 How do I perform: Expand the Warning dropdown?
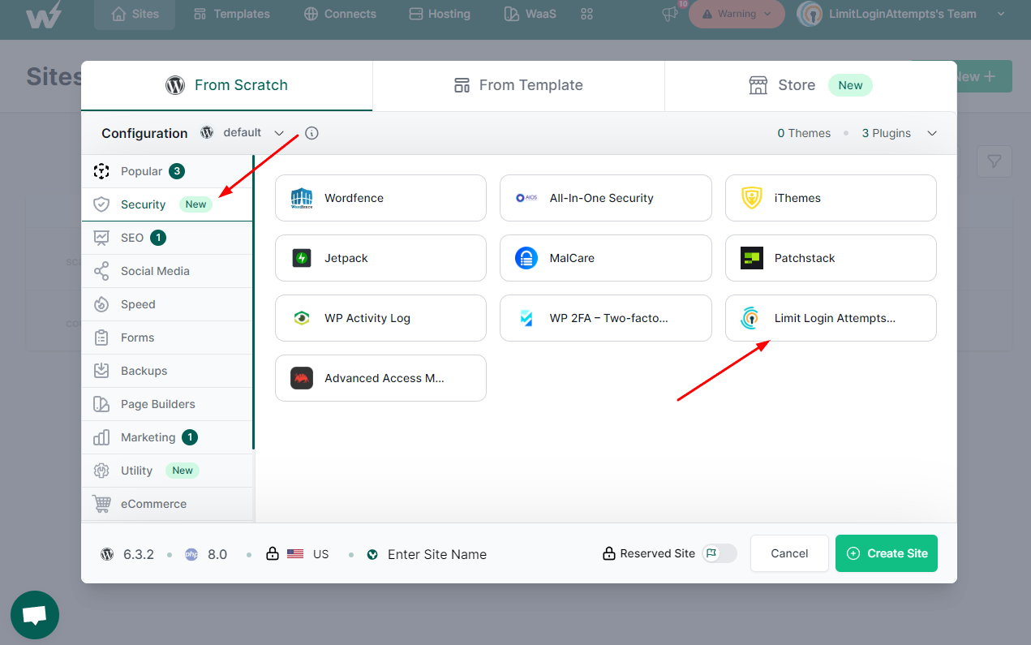coord(737,14)
